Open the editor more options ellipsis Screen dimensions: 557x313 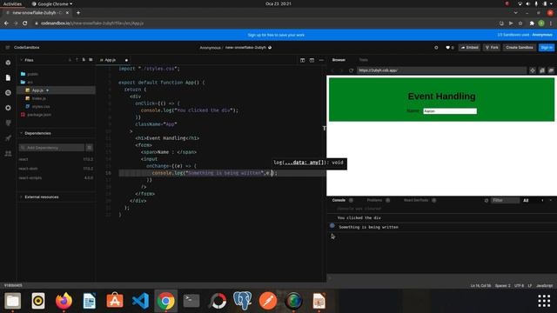pyautogui.click(x=321, y=60)
